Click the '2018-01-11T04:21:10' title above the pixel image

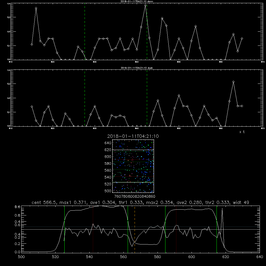click(133, 136)
